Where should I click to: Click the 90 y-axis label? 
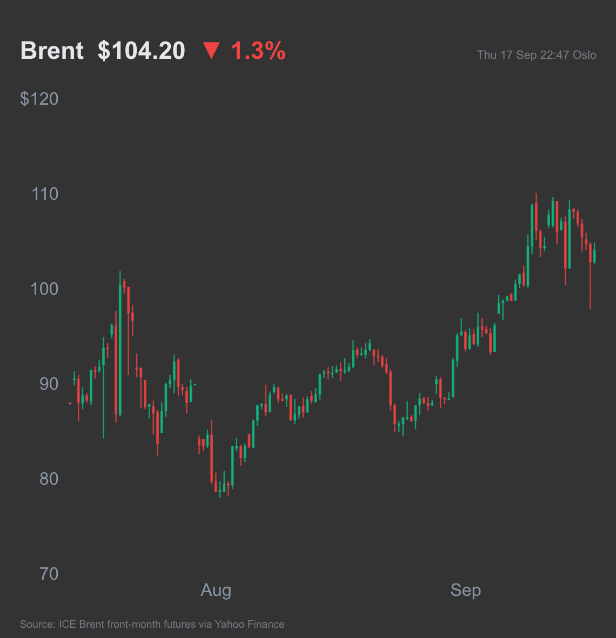(49, 384)
